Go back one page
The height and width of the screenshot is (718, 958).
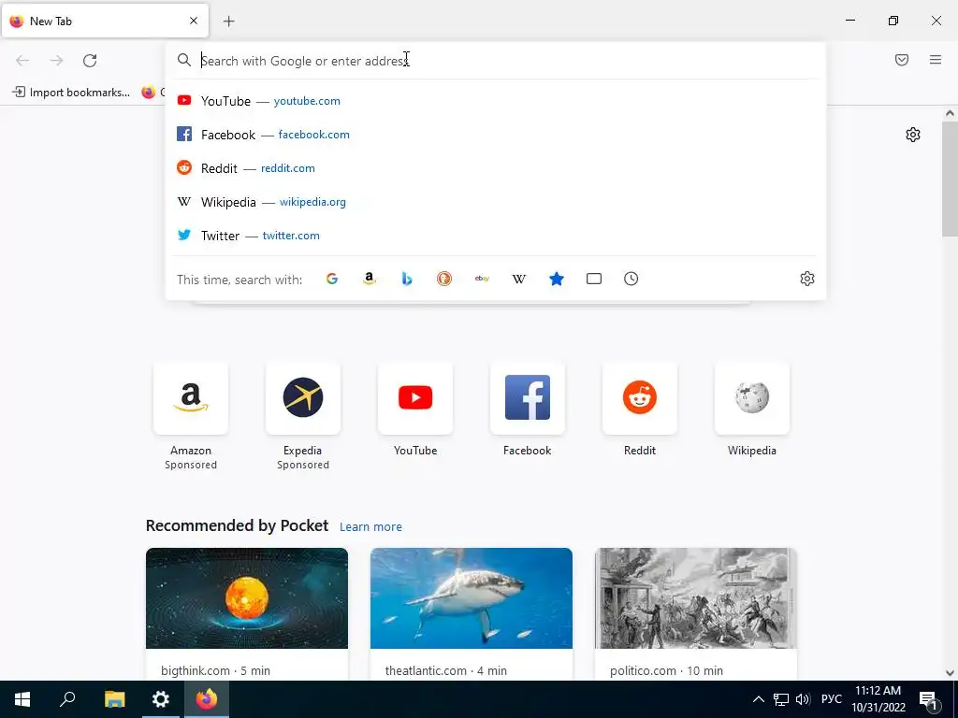[x=22, y=61]
